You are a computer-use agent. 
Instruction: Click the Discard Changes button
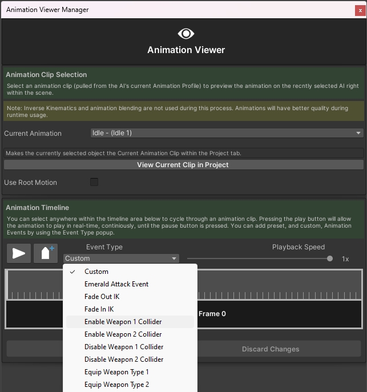point(271,349)
